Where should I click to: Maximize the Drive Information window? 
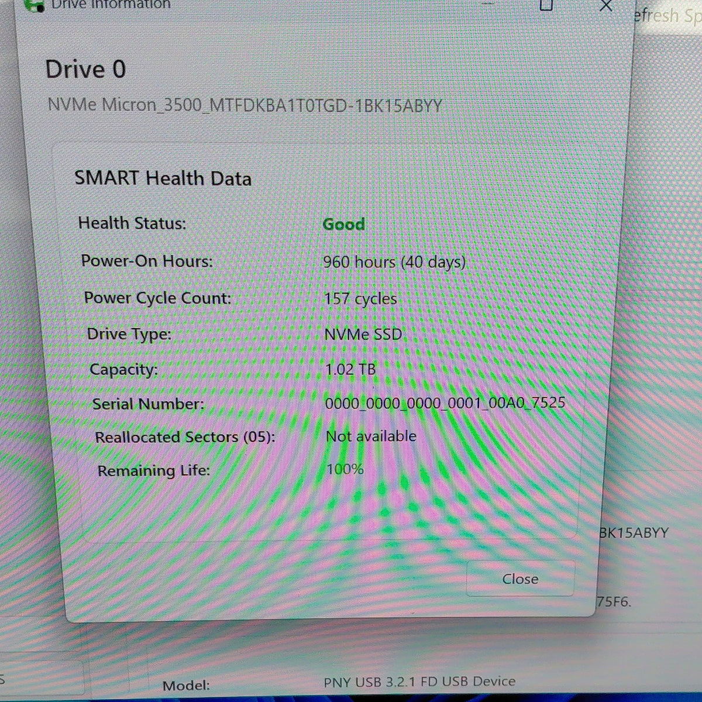tap(546, 5)
